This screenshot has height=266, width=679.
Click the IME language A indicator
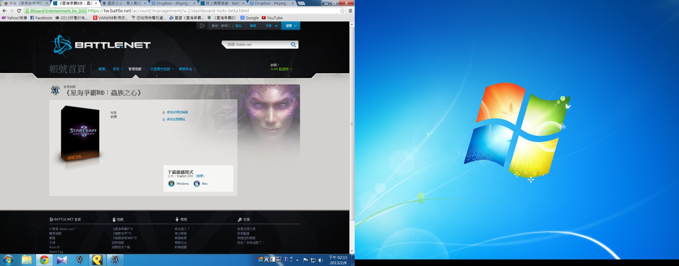[x=266, y=259]
